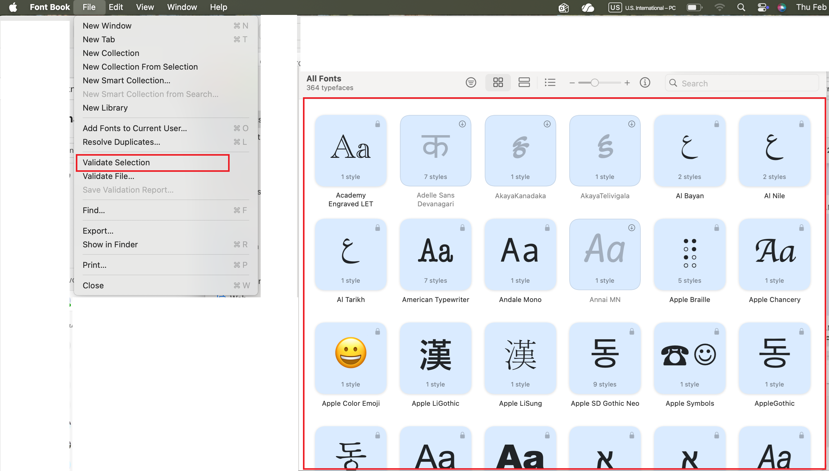Viewport: 829px width, 471px height.
Task: Click the plus increase preview size icon
Action: click(627, 83)
